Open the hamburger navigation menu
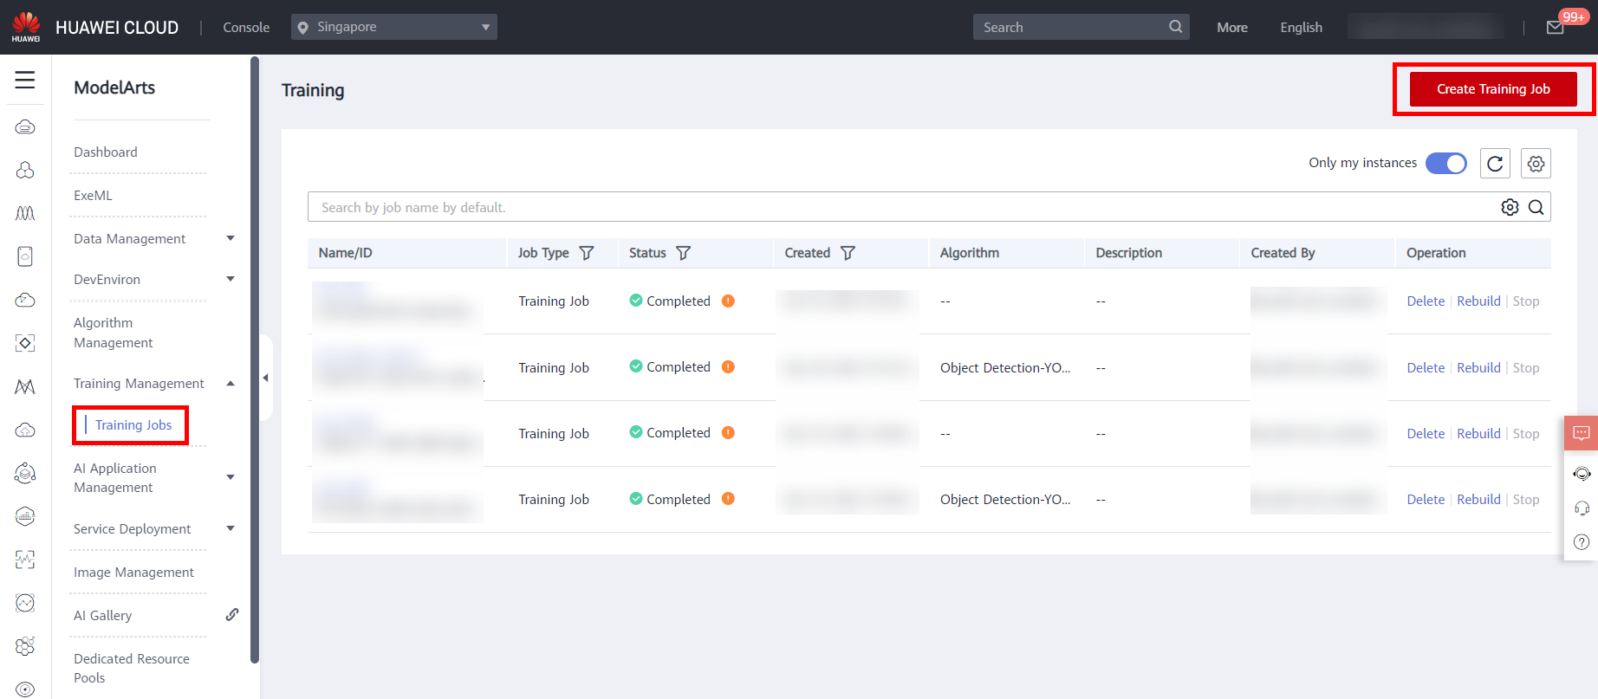Viewport: 1598px width, 699px height. click(x=25, y=81)
